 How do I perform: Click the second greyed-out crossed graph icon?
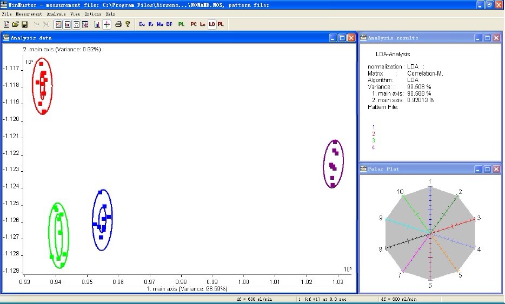point(46,24)
